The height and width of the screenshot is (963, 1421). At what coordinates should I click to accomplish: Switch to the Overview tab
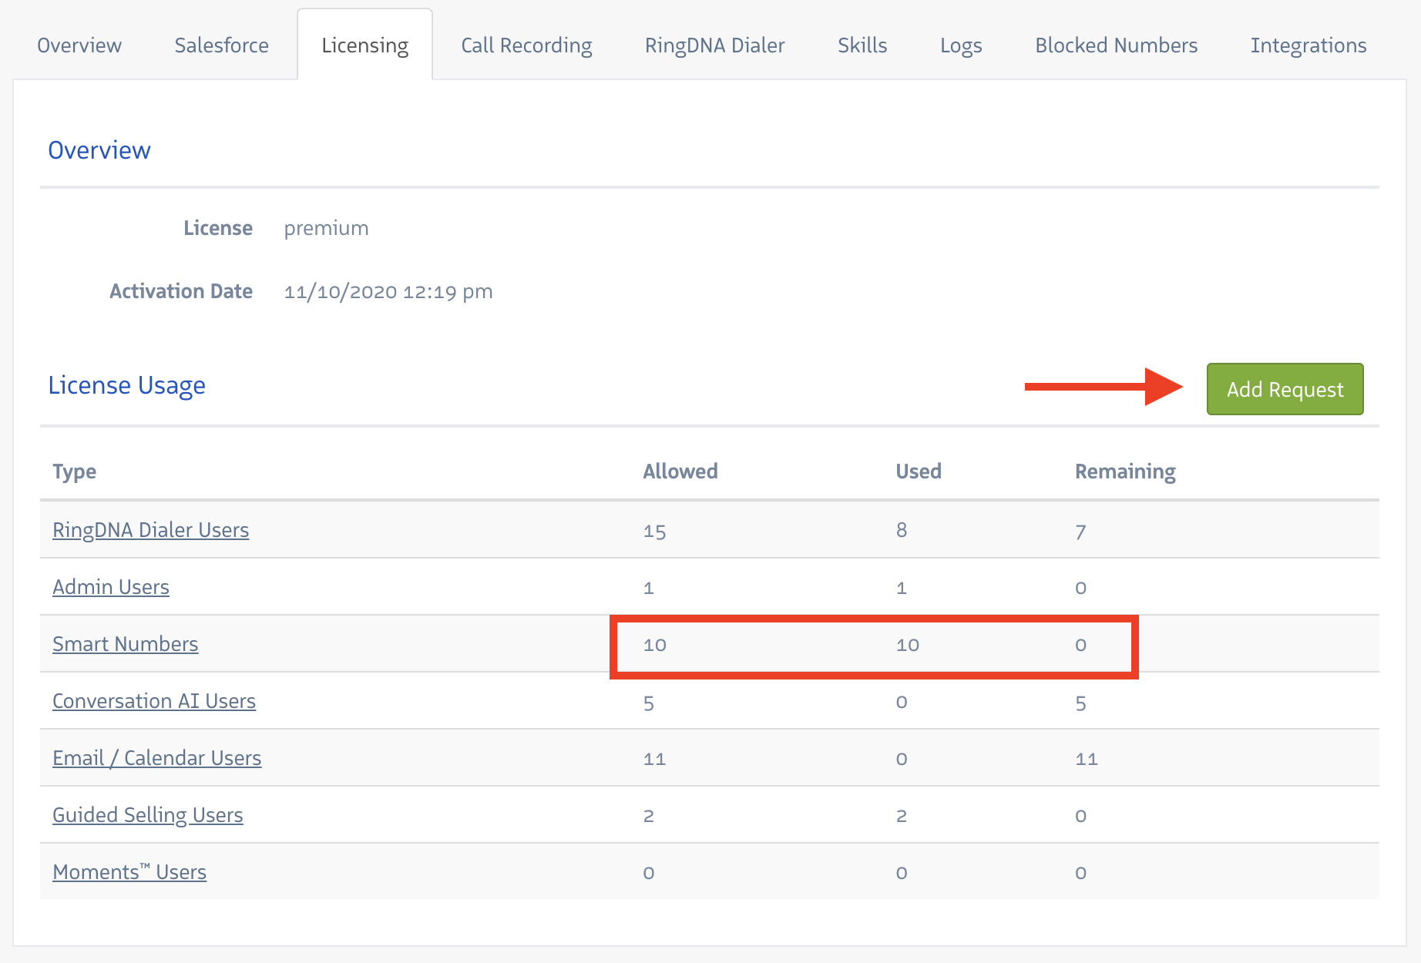pyautogui.click(x=79, y=45)
